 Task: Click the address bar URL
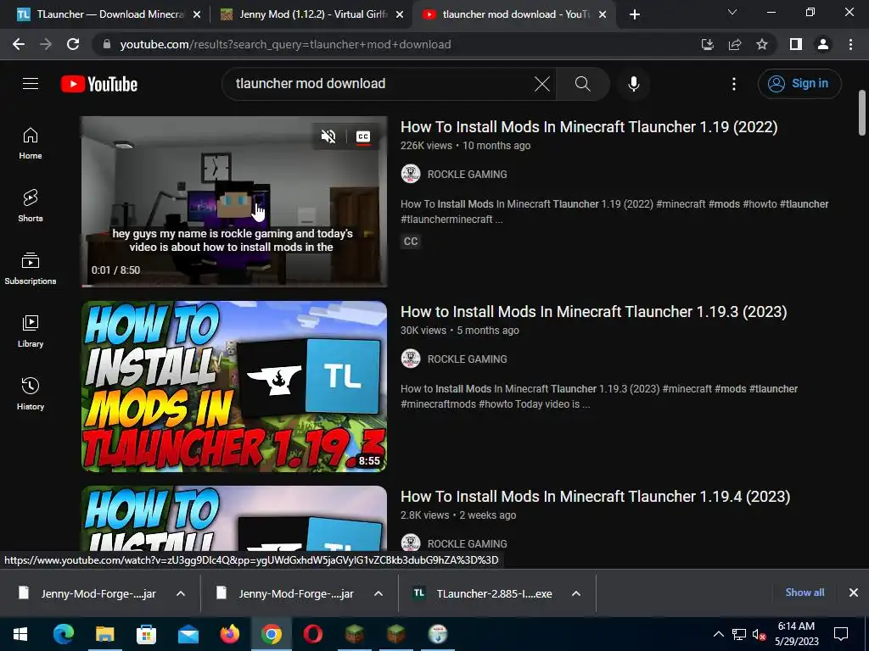tap(285, 44)
